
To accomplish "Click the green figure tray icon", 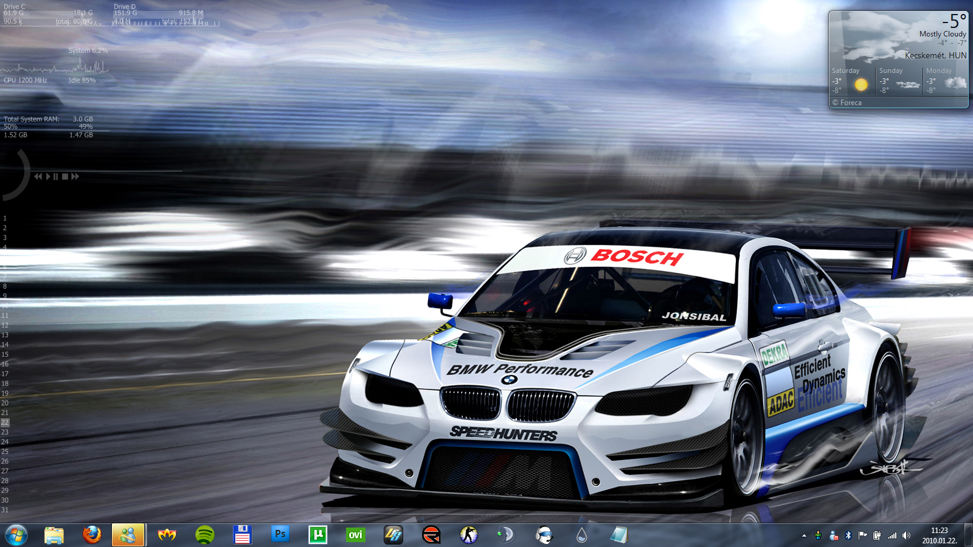I will (819, 535).
